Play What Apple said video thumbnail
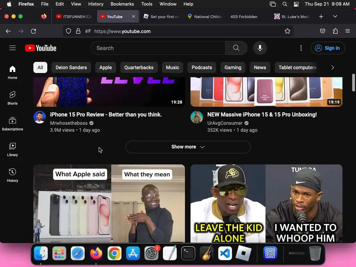Screen dimensions: 356x267 pyautogui.click(x=109, y=203)
